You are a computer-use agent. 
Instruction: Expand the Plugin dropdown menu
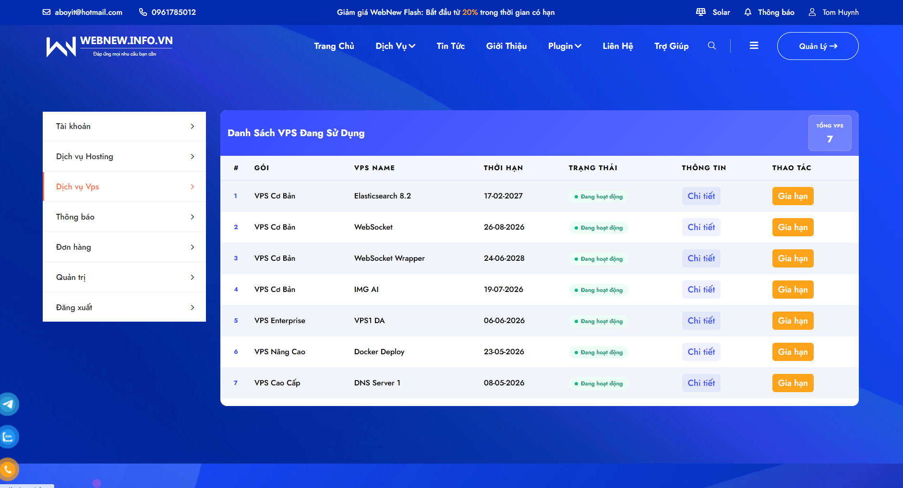pos(565,46)
